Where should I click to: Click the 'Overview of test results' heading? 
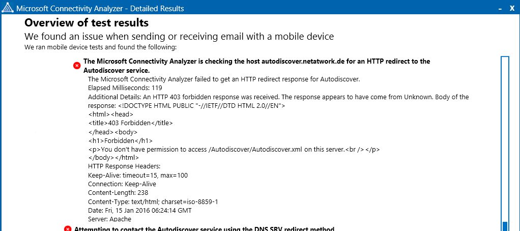[86, 23]
